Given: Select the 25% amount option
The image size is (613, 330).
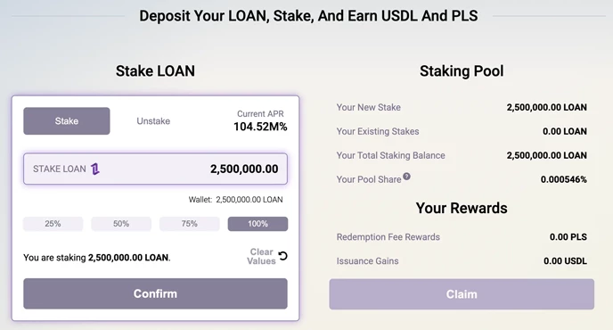Looking at the screenshot, I should (53, 224).
